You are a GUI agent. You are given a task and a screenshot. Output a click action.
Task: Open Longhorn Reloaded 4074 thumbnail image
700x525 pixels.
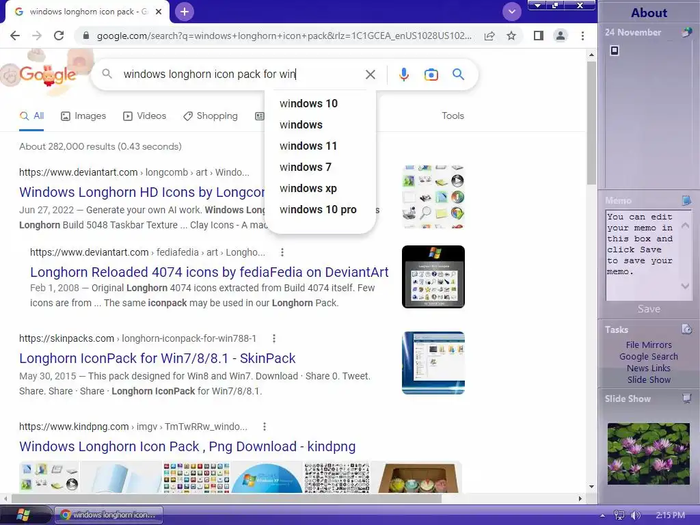pyautogui.click(x=433, y=277)
